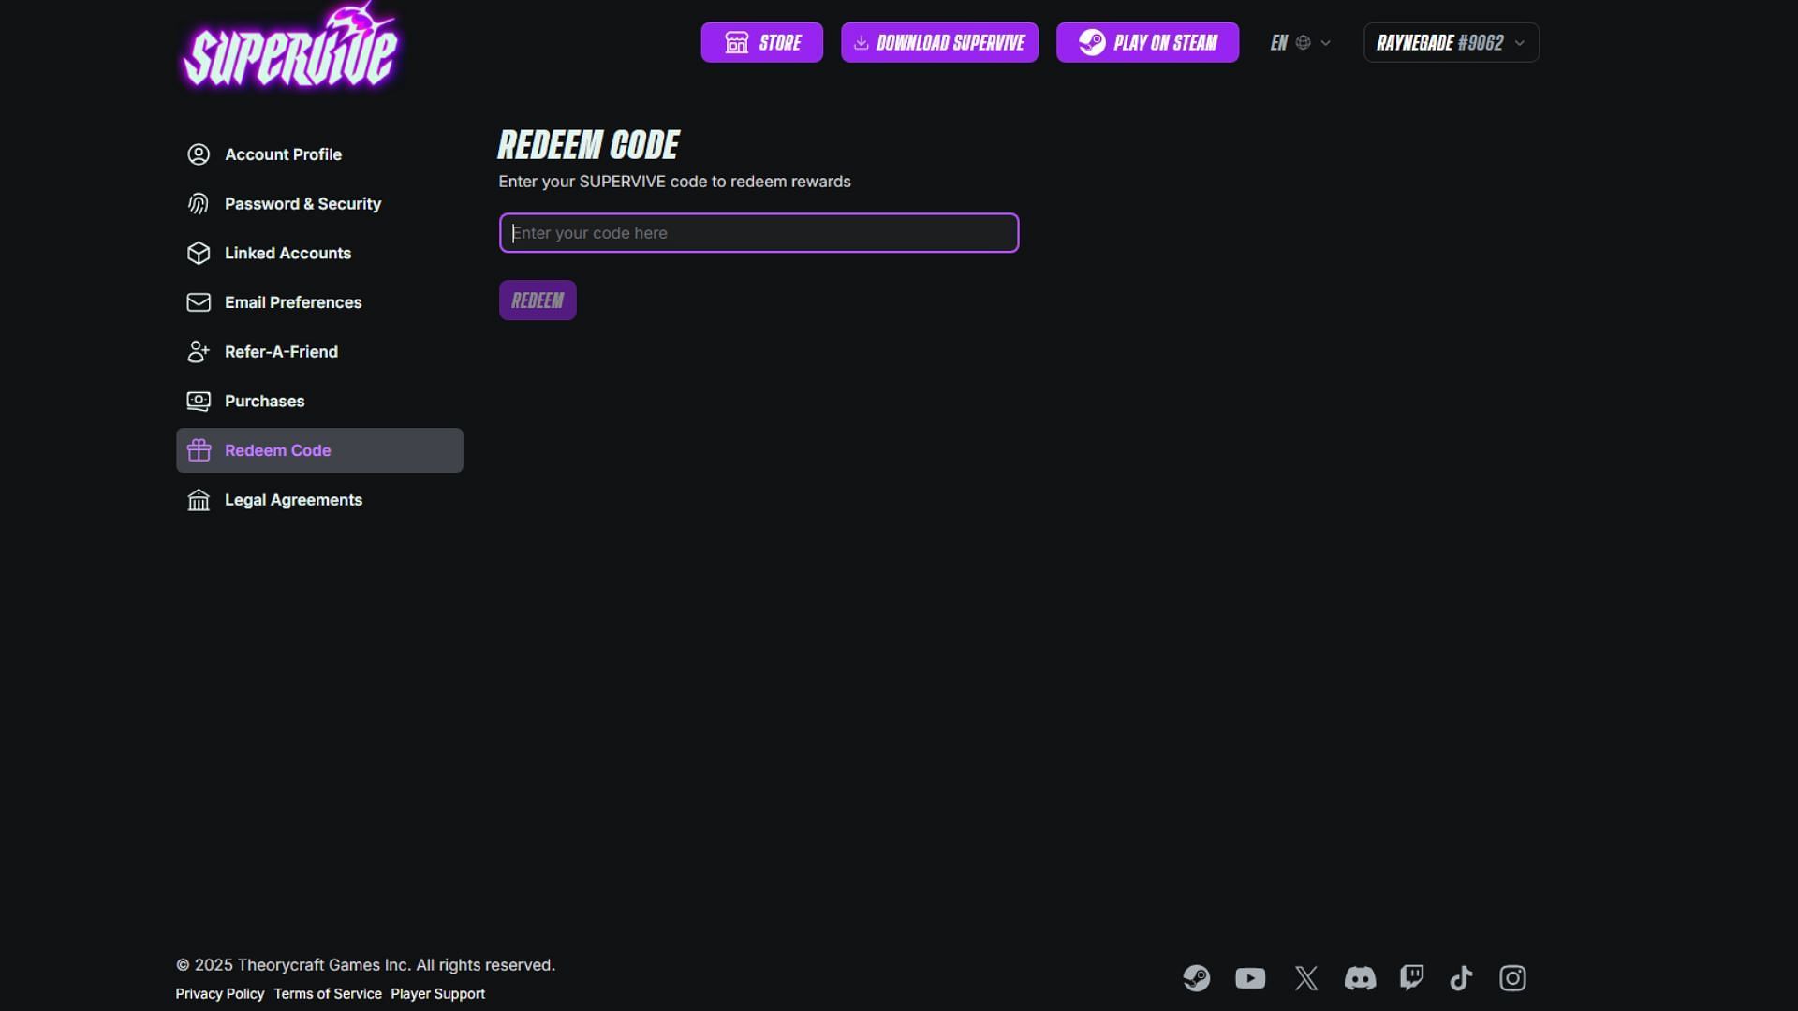Go to Account Profile section
1798x1011 pixels.
(319, 154)
